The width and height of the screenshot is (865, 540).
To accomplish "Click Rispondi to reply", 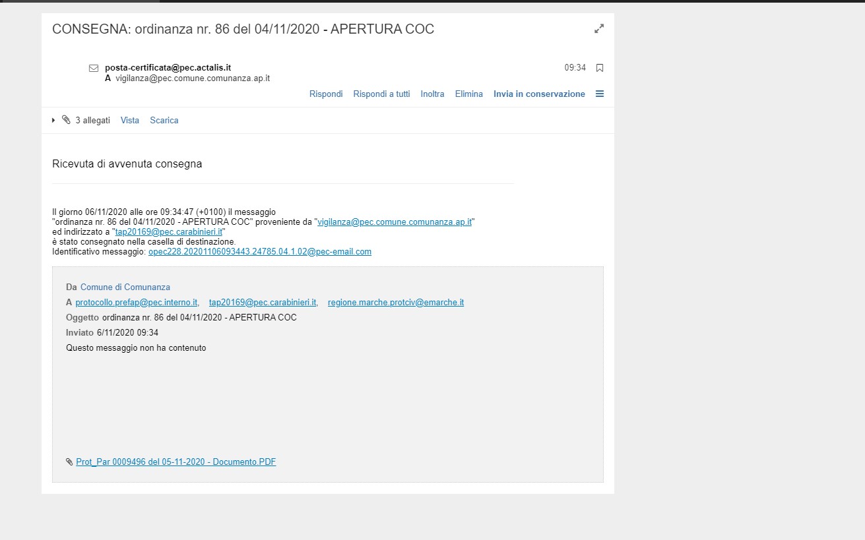I will (326, 94).
